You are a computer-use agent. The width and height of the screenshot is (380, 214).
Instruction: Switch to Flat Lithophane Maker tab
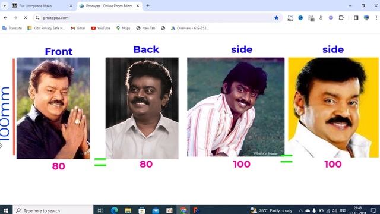[x=42, y=5]
